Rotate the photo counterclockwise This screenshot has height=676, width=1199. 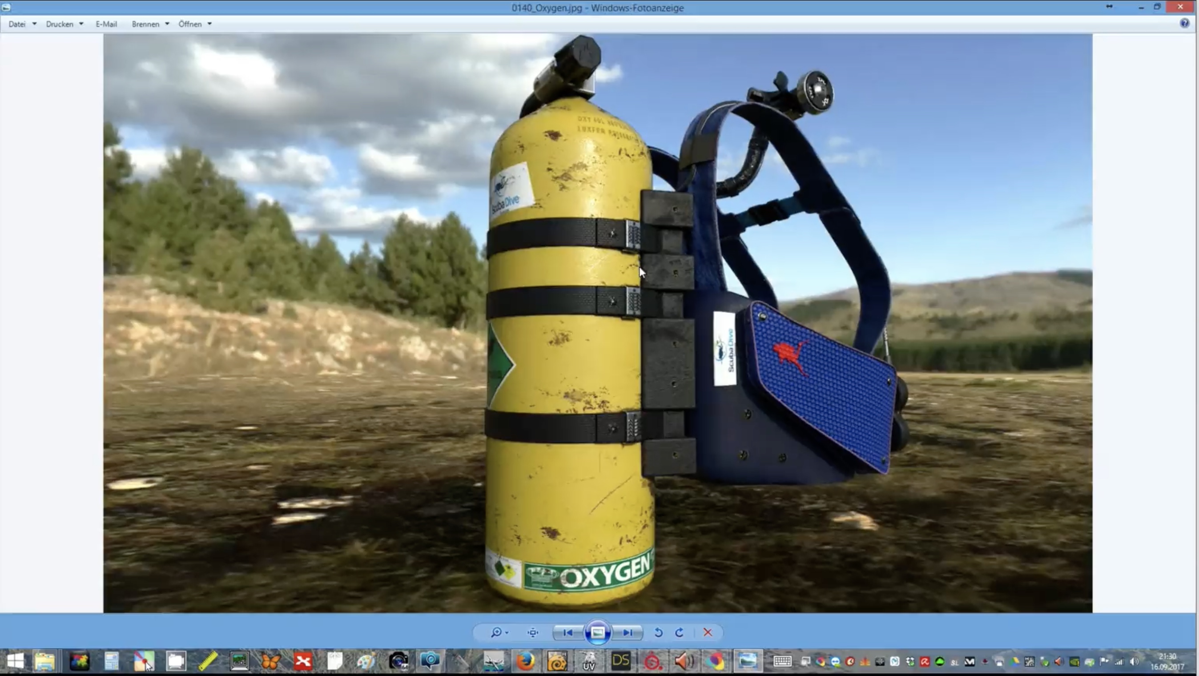coord(659,632)
